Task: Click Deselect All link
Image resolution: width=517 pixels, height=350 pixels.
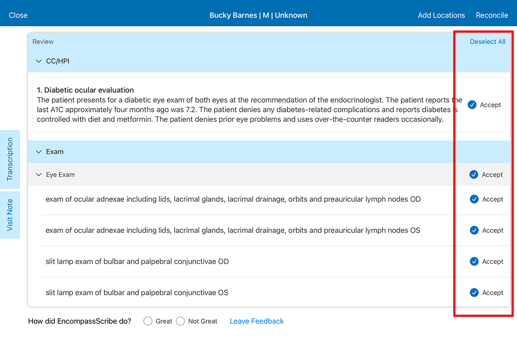Action: [x=487, y=42]
